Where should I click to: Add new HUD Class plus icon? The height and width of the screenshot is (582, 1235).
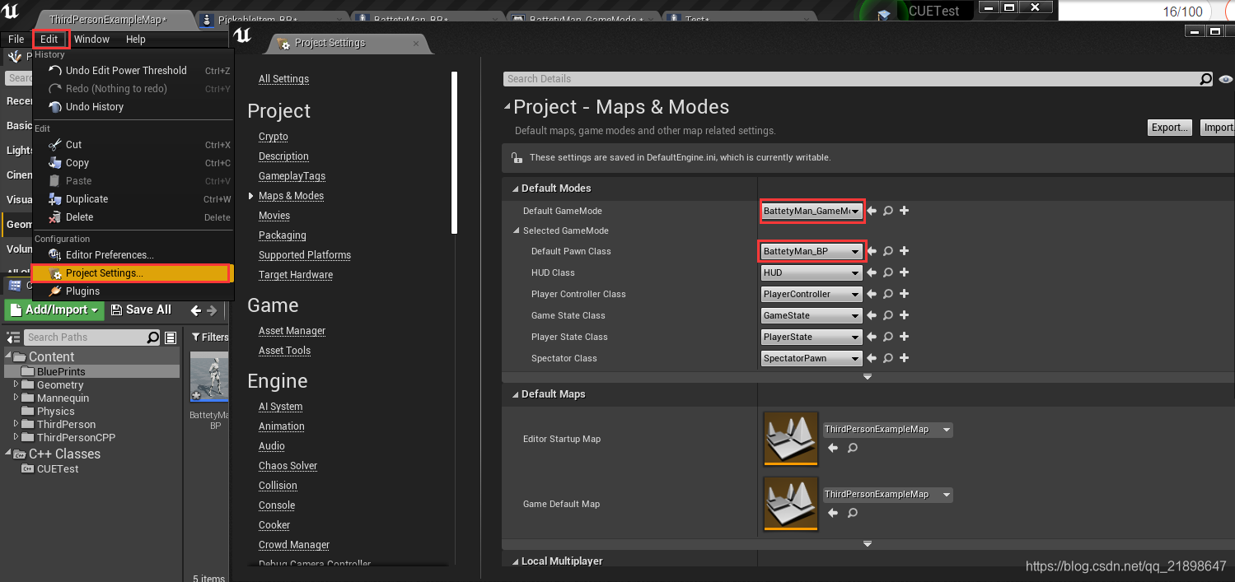[904, 272]
